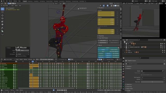Toggle exclude checkbox of TRIDENT-CHARACTER collection

click(161, 47)
